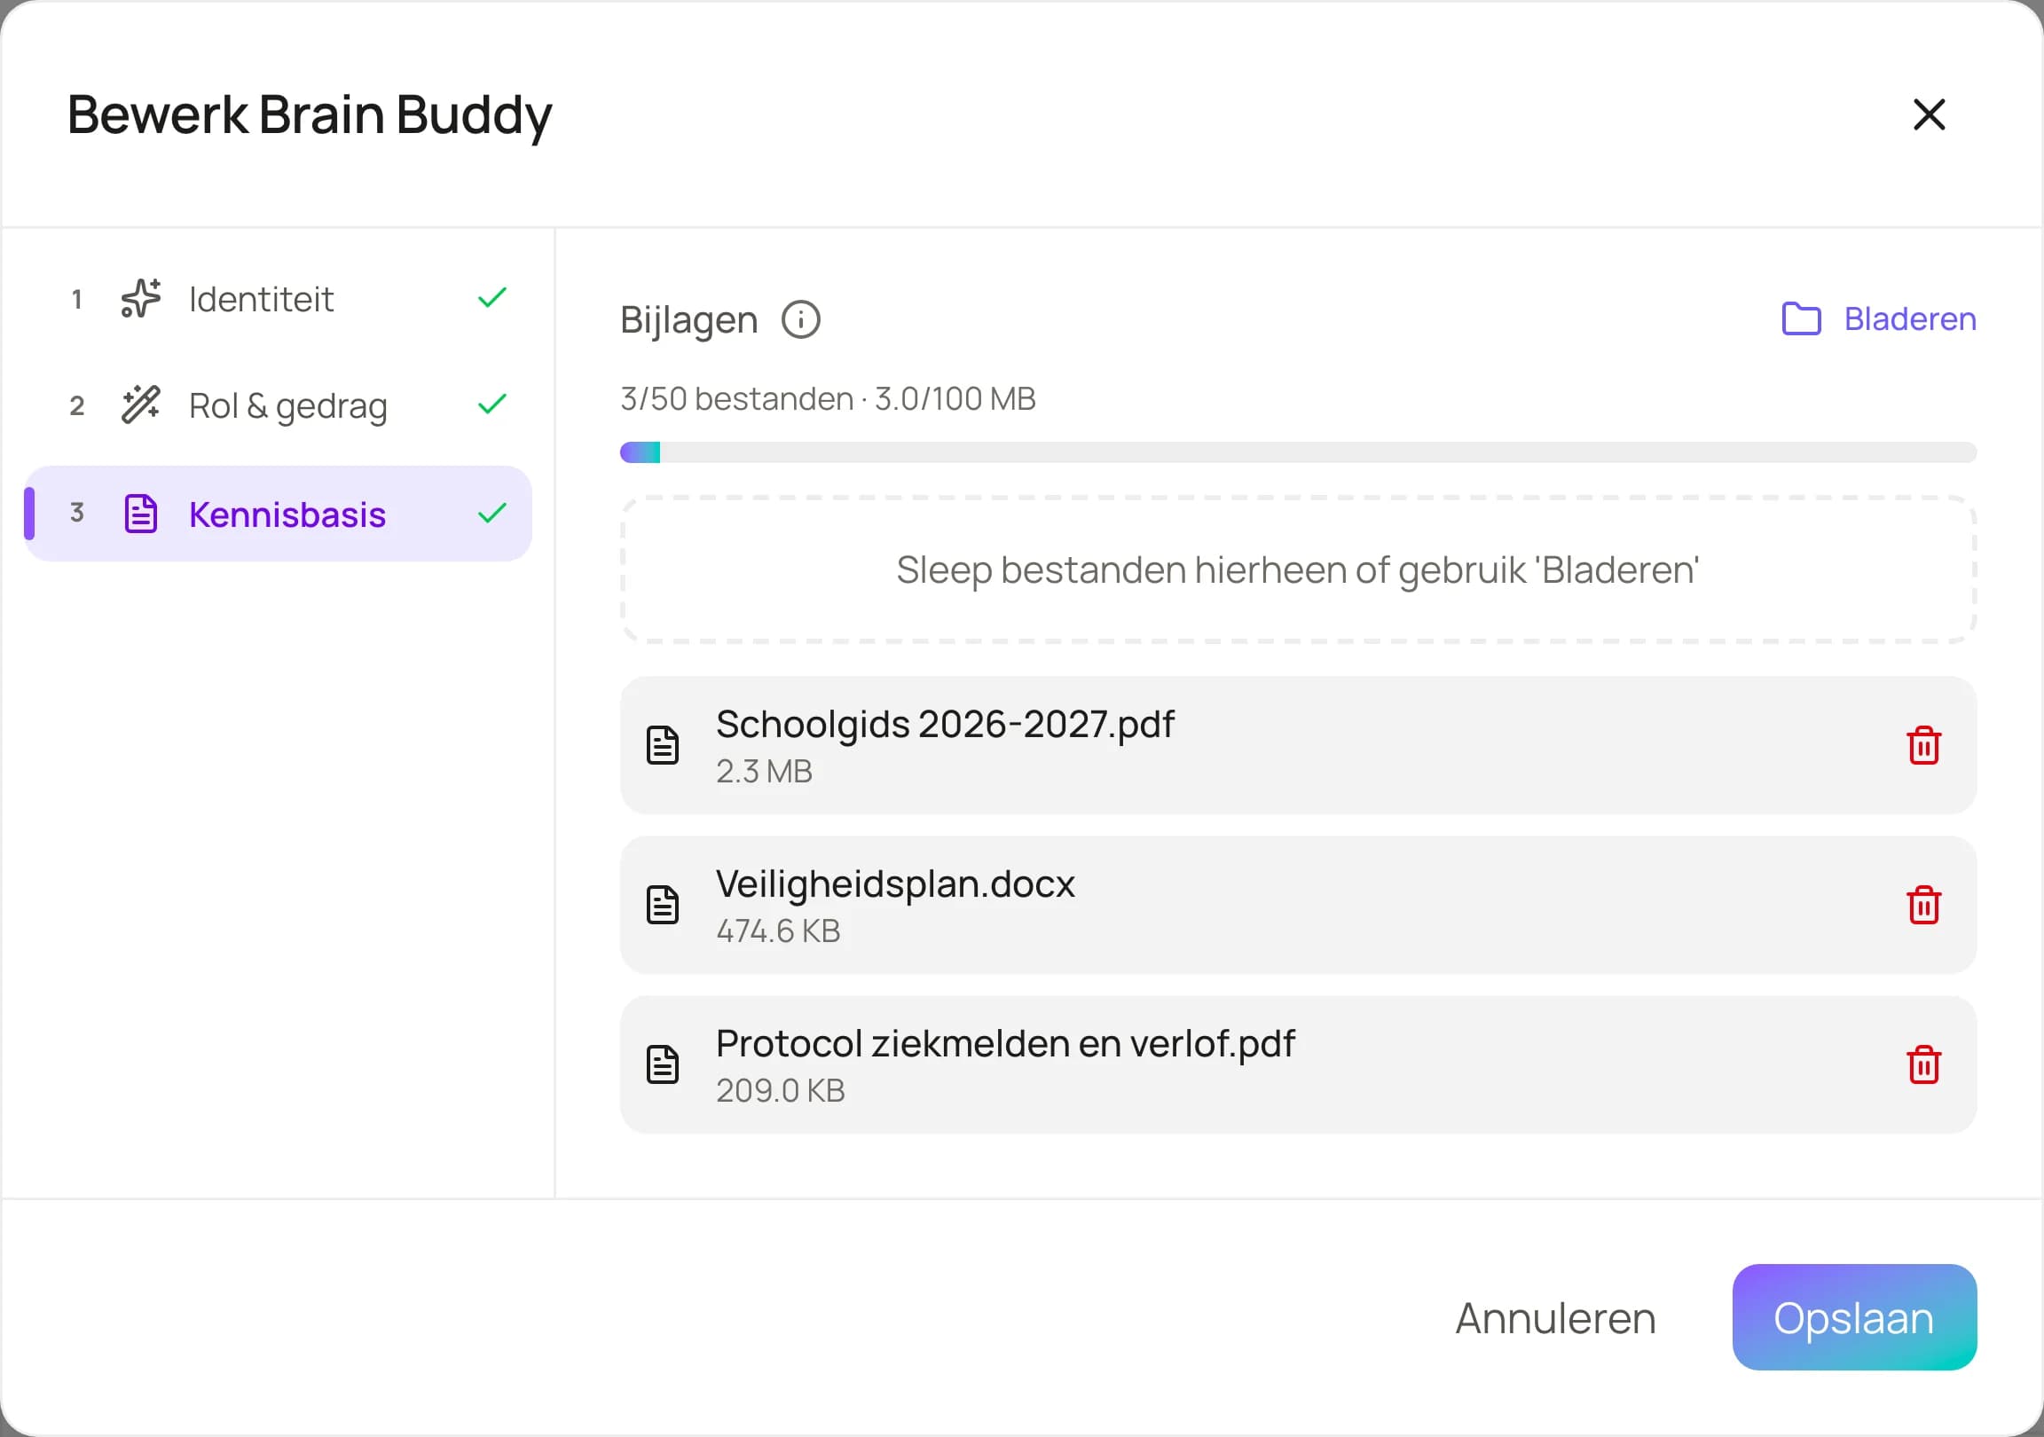Screen dimensions: 2044x1437
Task: Click the Bijlagen heading
Action: [x=689, y=320]
